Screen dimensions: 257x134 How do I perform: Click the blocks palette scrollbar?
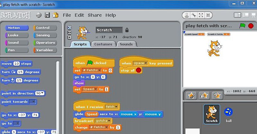coord(58,97)
